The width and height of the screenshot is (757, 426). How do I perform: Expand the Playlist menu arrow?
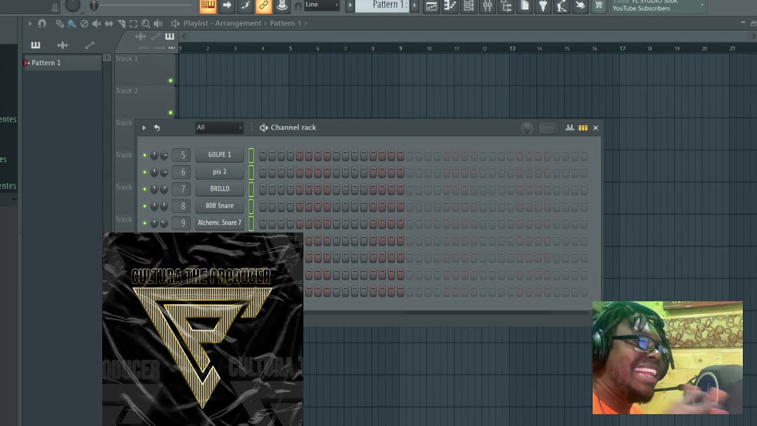pyautogui.click(x=30, y=23)
